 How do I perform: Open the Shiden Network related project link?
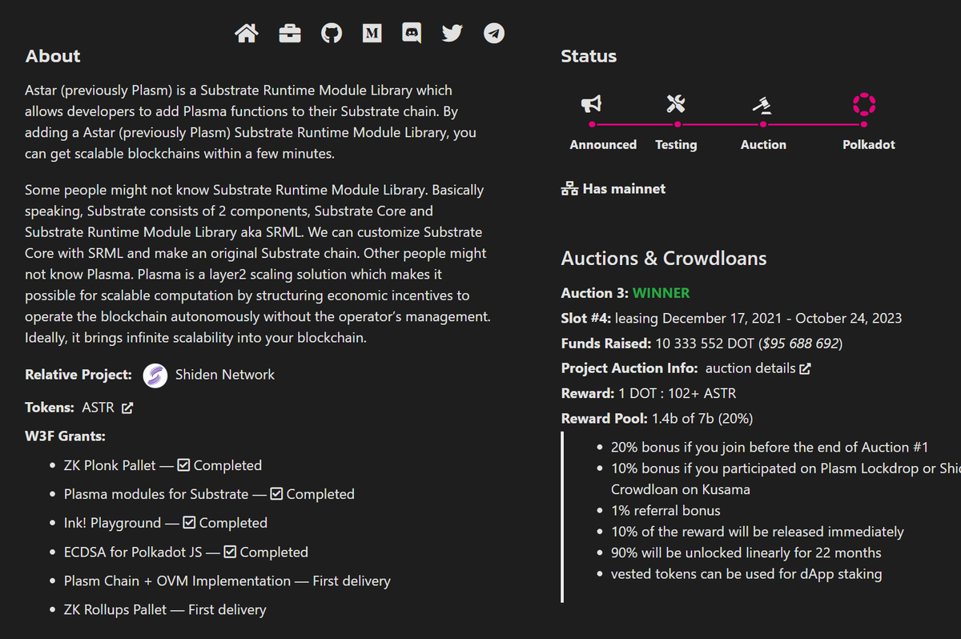click(x=225, y=375)
